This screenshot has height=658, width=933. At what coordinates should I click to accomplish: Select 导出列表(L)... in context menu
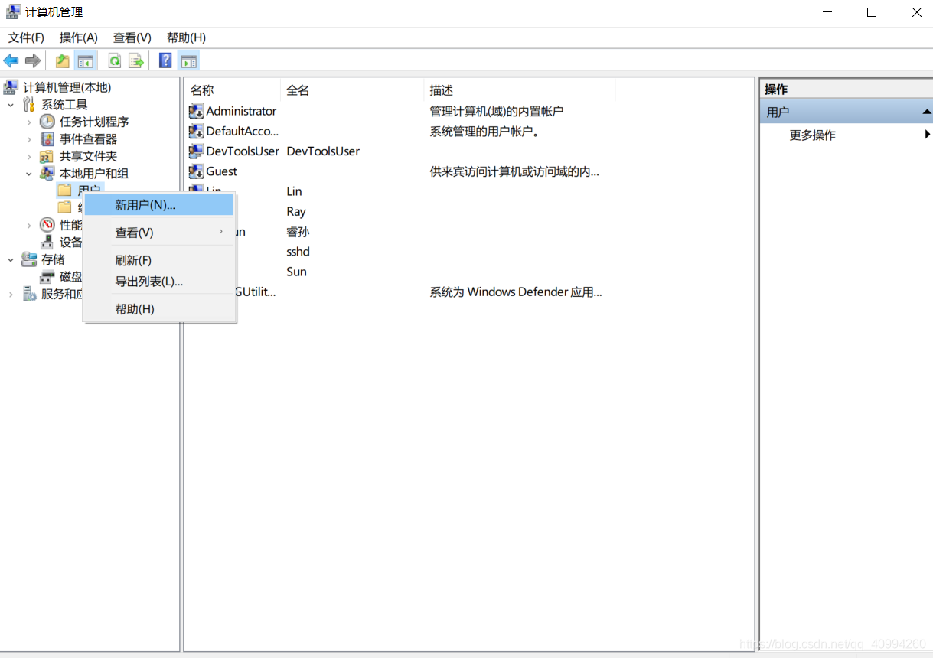click(158, 282)
